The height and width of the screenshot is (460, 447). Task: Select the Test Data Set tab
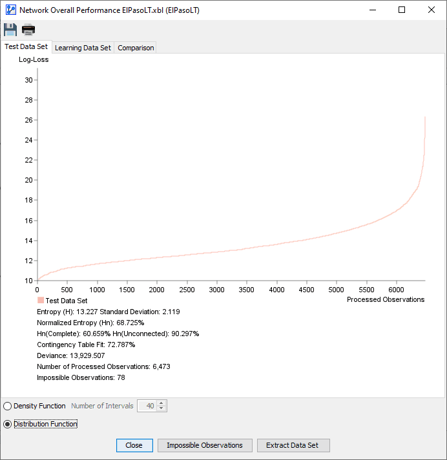pos(26,46)
